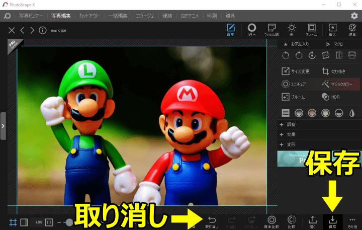Close the current photo with X icon
The height and width of the screenshot is (230, 362).
[x=12, y=30]
